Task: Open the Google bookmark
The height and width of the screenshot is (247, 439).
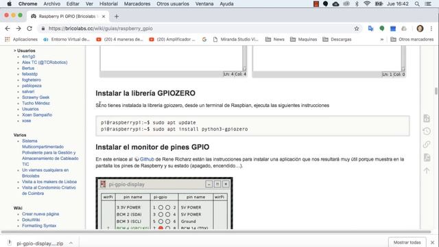Action: 204,40
